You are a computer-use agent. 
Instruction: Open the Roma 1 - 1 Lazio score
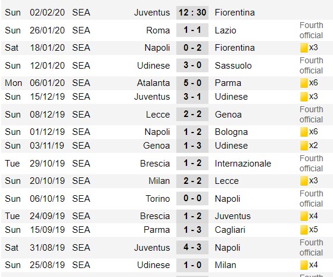pyautogui.click(x=192, y=30)
